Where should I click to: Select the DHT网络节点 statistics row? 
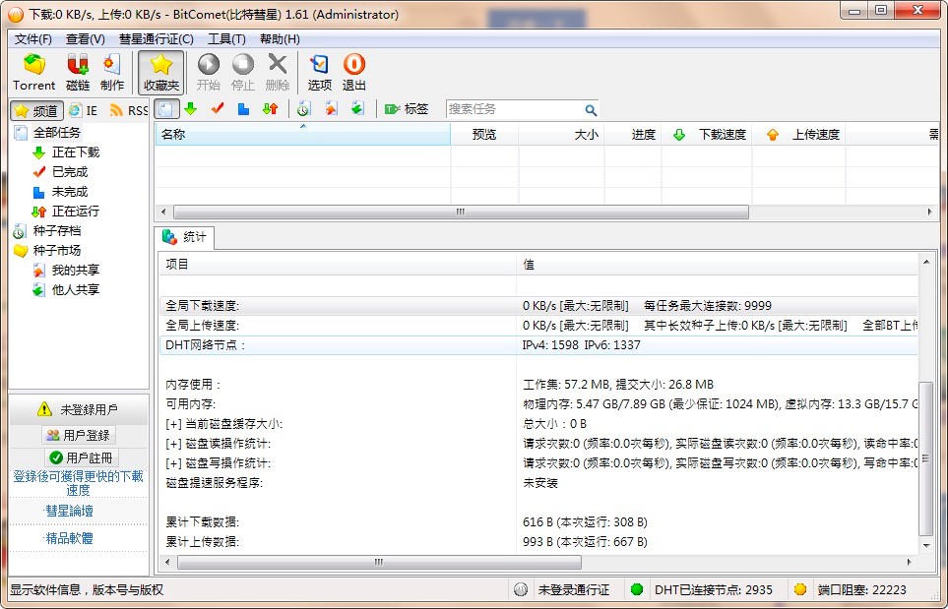point(538,345)
